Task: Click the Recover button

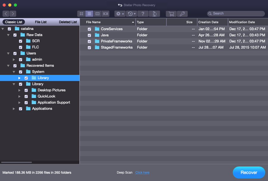Action: click(249, 172)
